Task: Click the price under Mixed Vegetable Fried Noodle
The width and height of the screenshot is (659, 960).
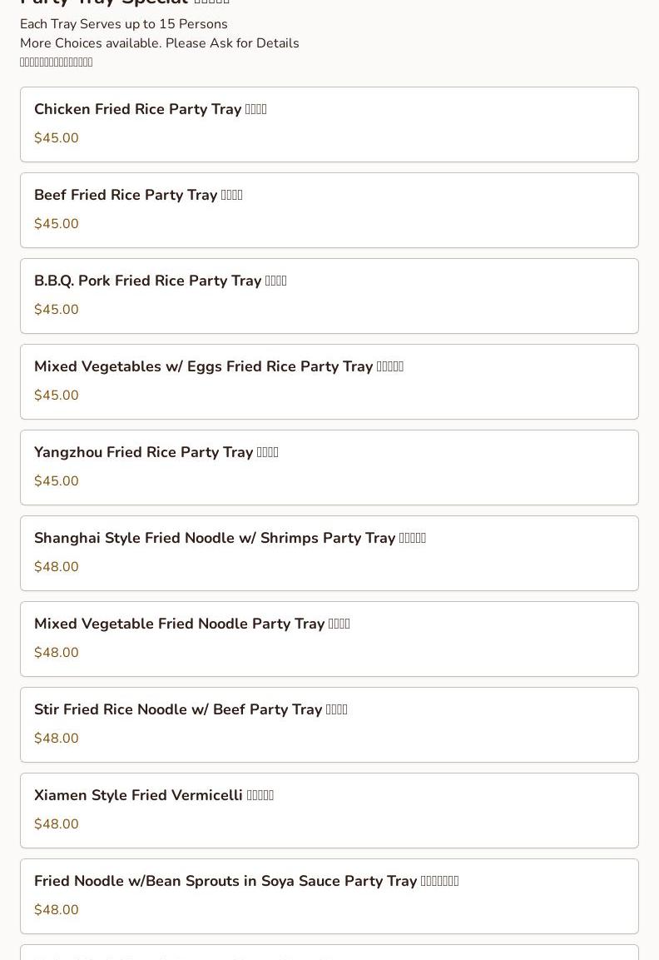Action: tap(57, 653)
